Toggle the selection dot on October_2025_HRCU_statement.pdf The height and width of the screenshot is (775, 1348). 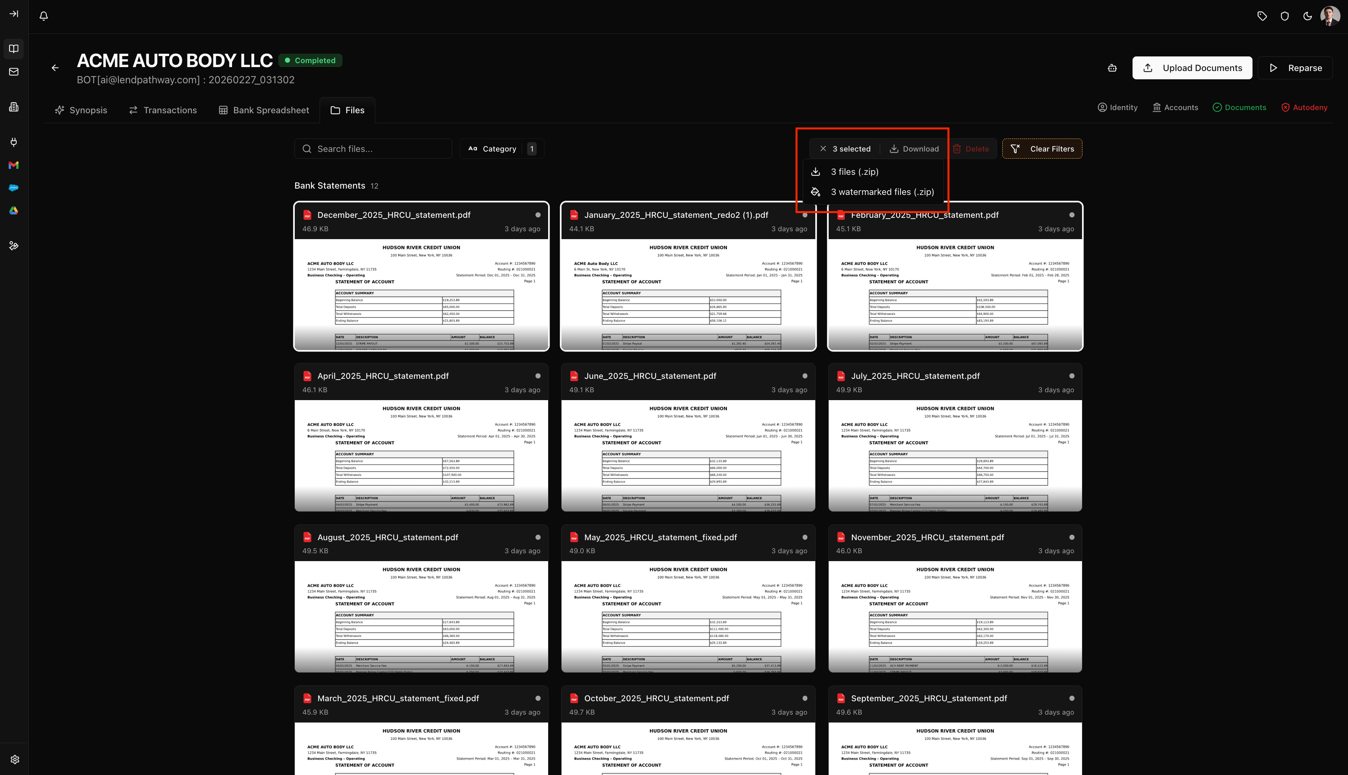point(805,698)
